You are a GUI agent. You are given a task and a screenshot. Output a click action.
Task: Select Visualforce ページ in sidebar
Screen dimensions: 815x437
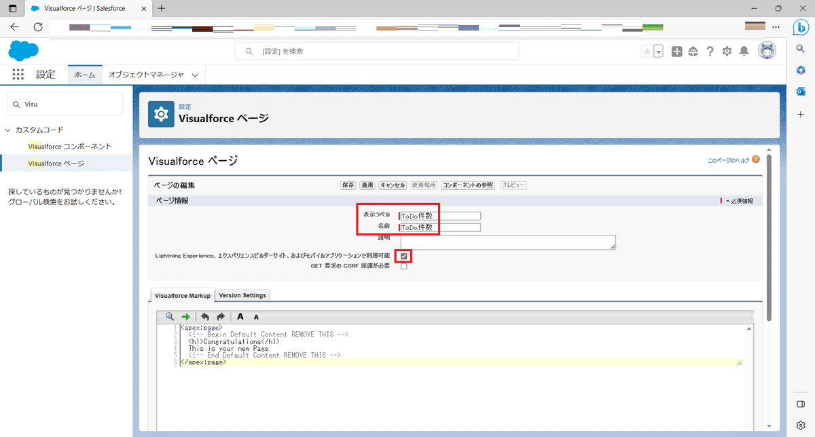click(x=56, y=164)
